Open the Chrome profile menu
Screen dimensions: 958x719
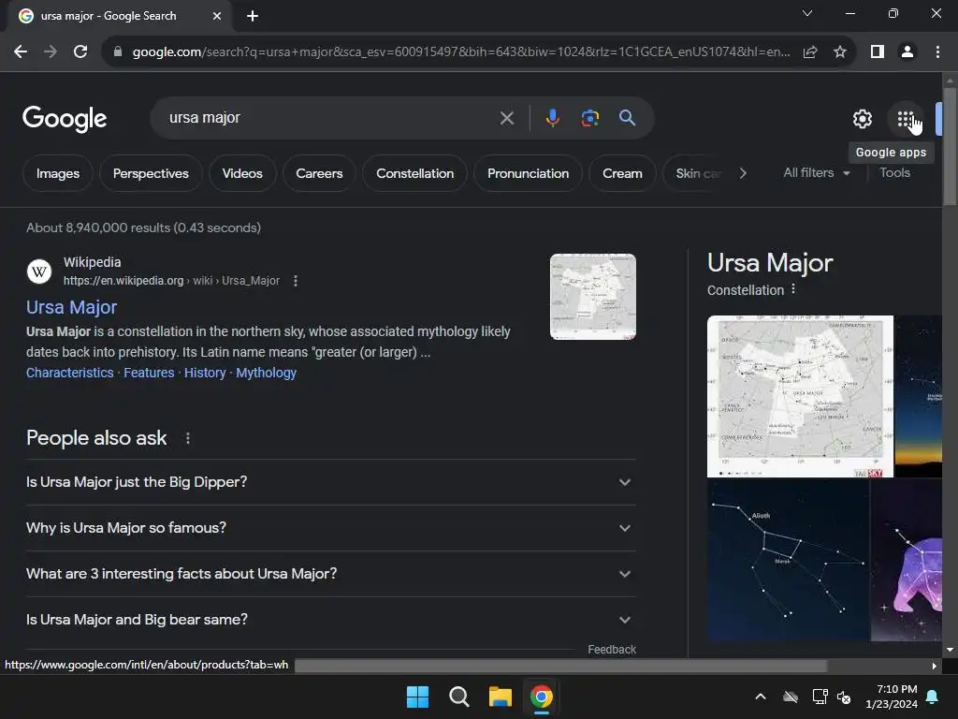coord(907,52)
